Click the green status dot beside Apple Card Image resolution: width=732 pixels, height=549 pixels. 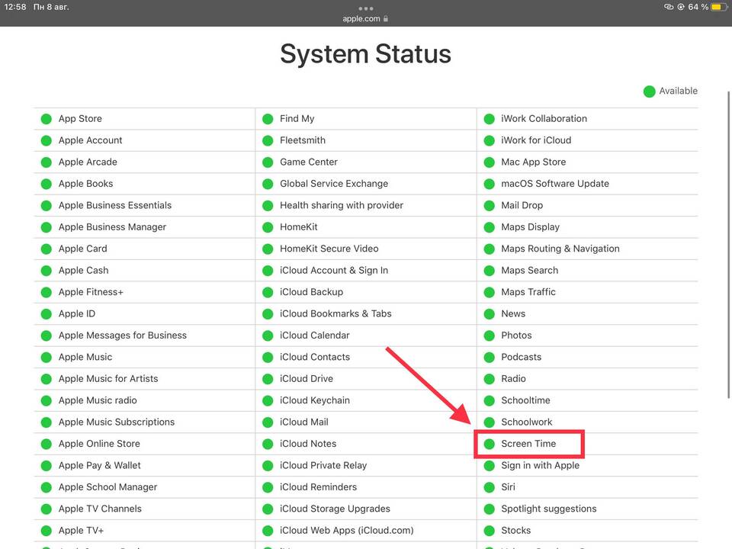(x=47, y=249)
